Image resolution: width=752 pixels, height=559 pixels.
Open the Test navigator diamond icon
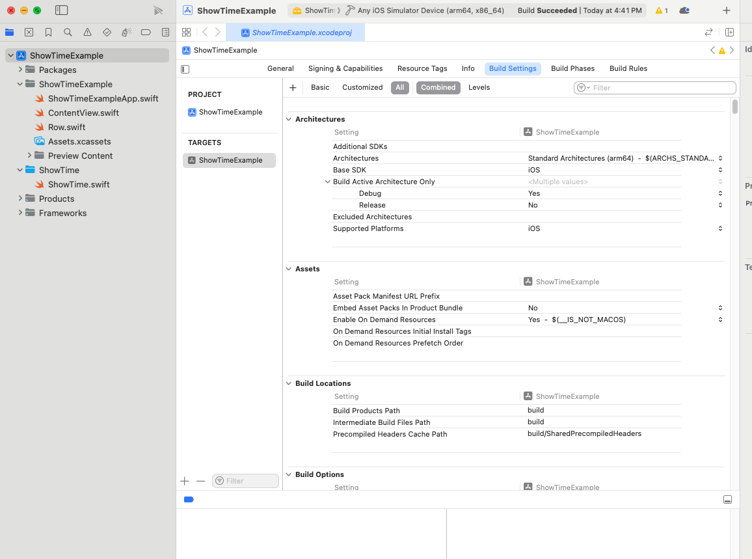tap(107, 32)
